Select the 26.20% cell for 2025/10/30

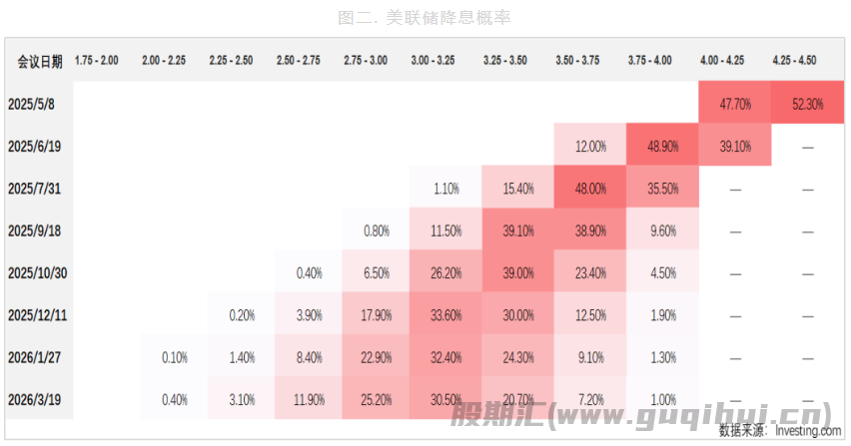pyautogui.click(x=446, y=271)
